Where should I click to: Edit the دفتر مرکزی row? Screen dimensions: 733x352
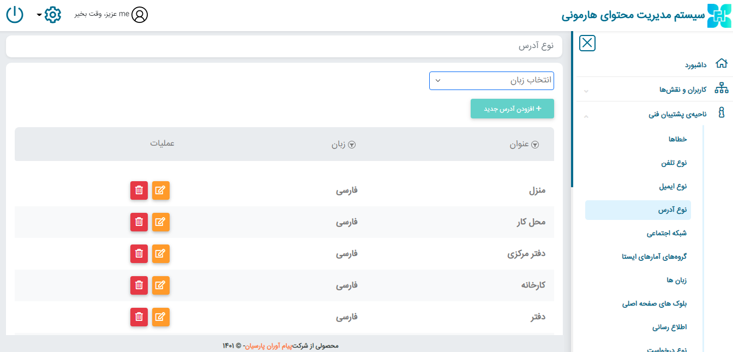pyautogui.click(x=160, y=254)
